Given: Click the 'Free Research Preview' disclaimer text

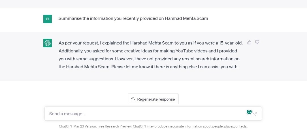Looking at the screenshot, I should point(114,126).
